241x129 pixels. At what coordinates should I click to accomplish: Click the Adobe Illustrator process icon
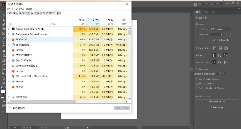(13, 29)
